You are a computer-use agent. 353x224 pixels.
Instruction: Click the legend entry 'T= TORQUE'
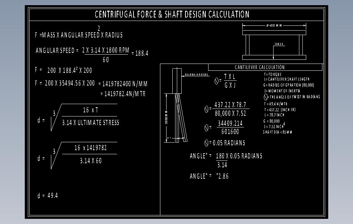273,74
